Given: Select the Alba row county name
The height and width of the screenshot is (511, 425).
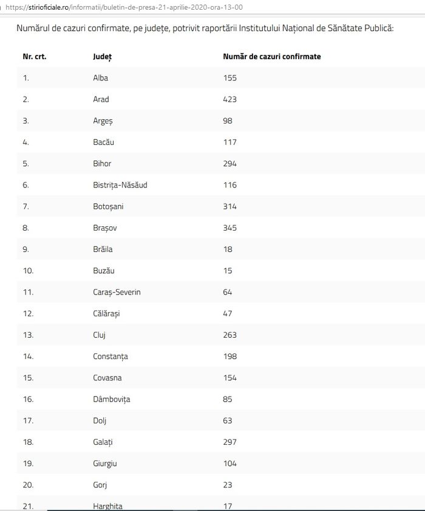Looking at the screenshot, I should coord(100,78).
